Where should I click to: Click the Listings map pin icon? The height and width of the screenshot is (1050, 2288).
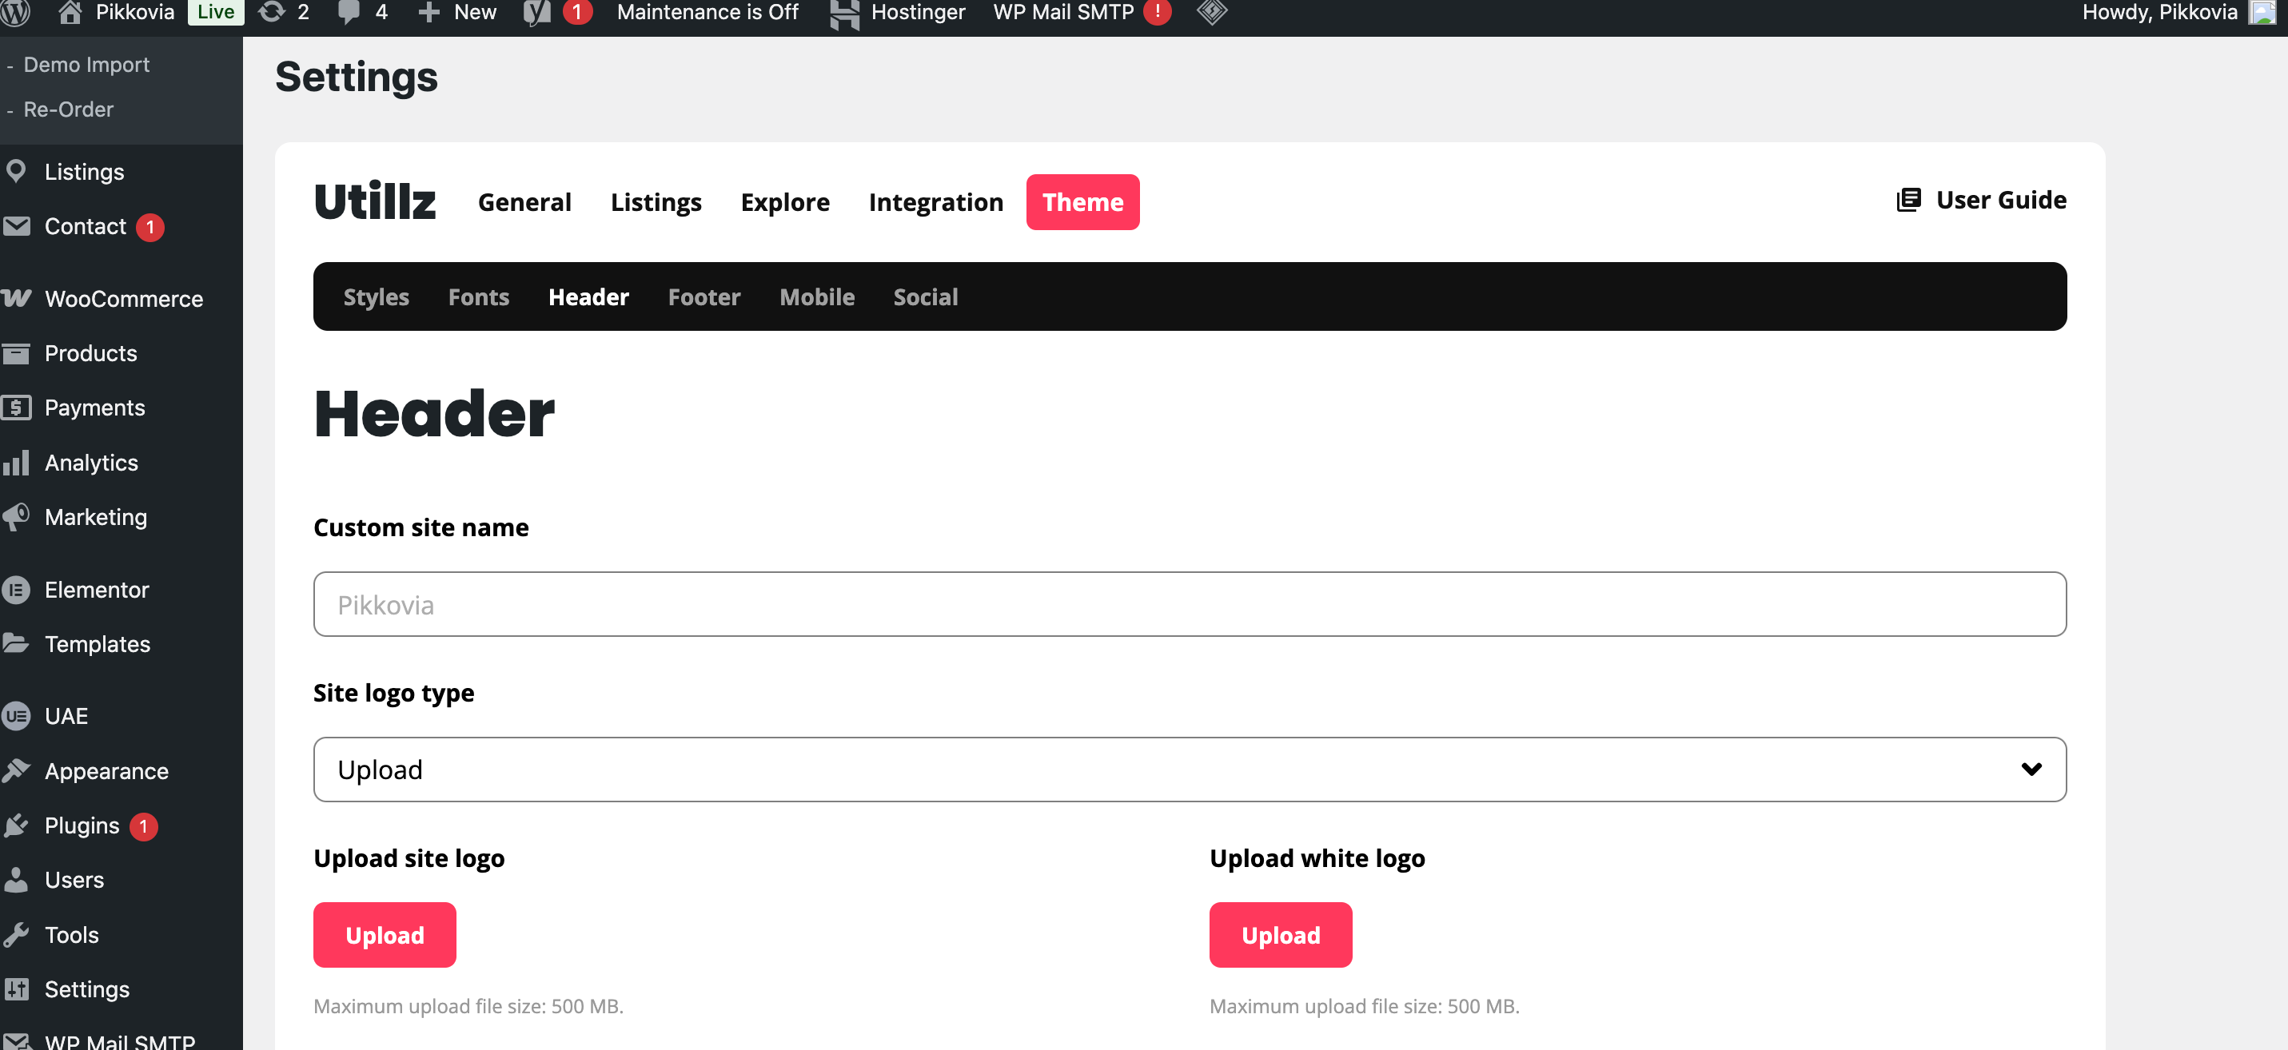pyautogui.click(x=16, y=171)
